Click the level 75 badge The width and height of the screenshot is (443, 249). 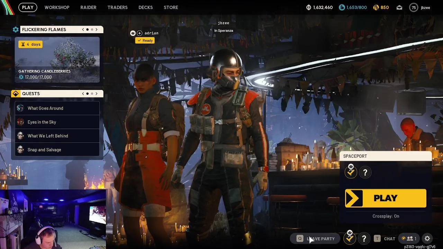414,7
